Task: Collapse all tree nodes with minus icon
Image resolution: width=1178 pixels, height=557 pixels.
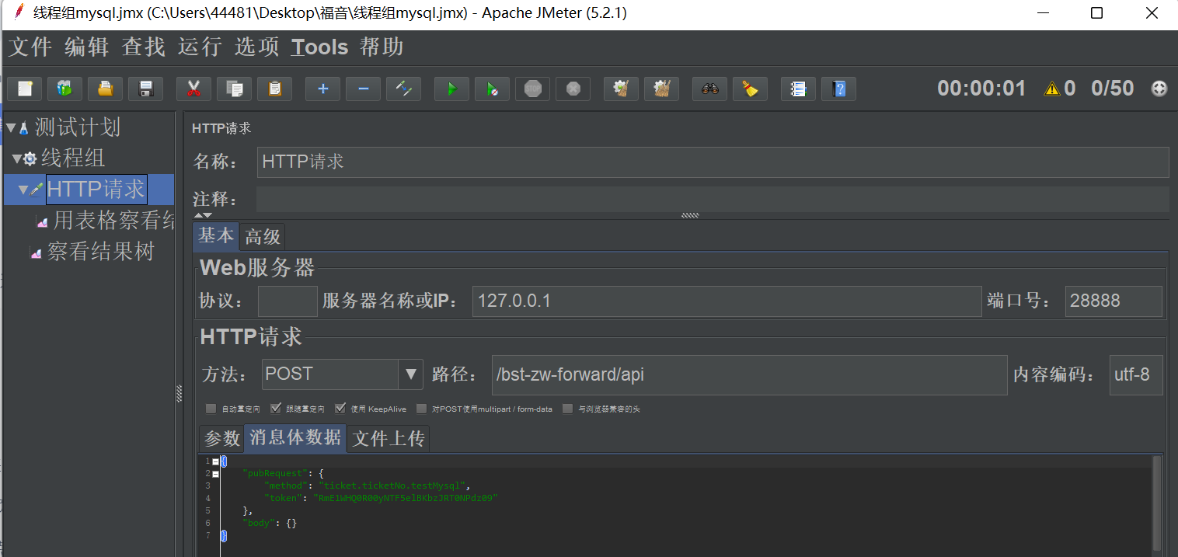Action: [363, 89]
